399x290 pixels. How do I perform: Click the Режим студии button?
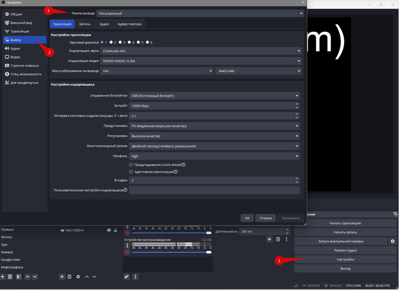(345, 250)
